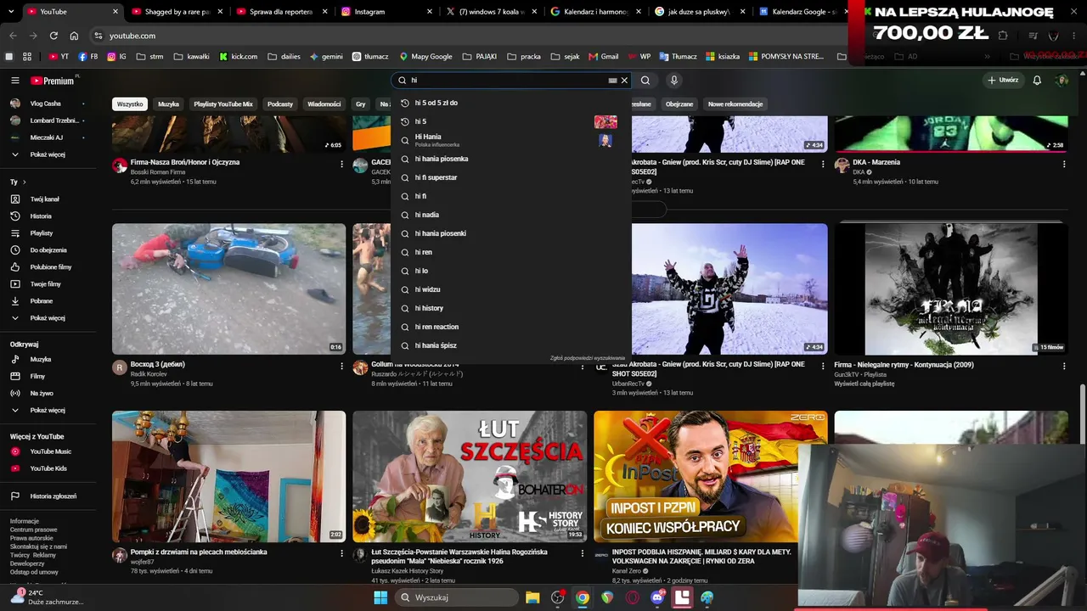The width and height of the screenshot is (1087, 611).
Task: Clear the search box text
Action: coord(624,81)
